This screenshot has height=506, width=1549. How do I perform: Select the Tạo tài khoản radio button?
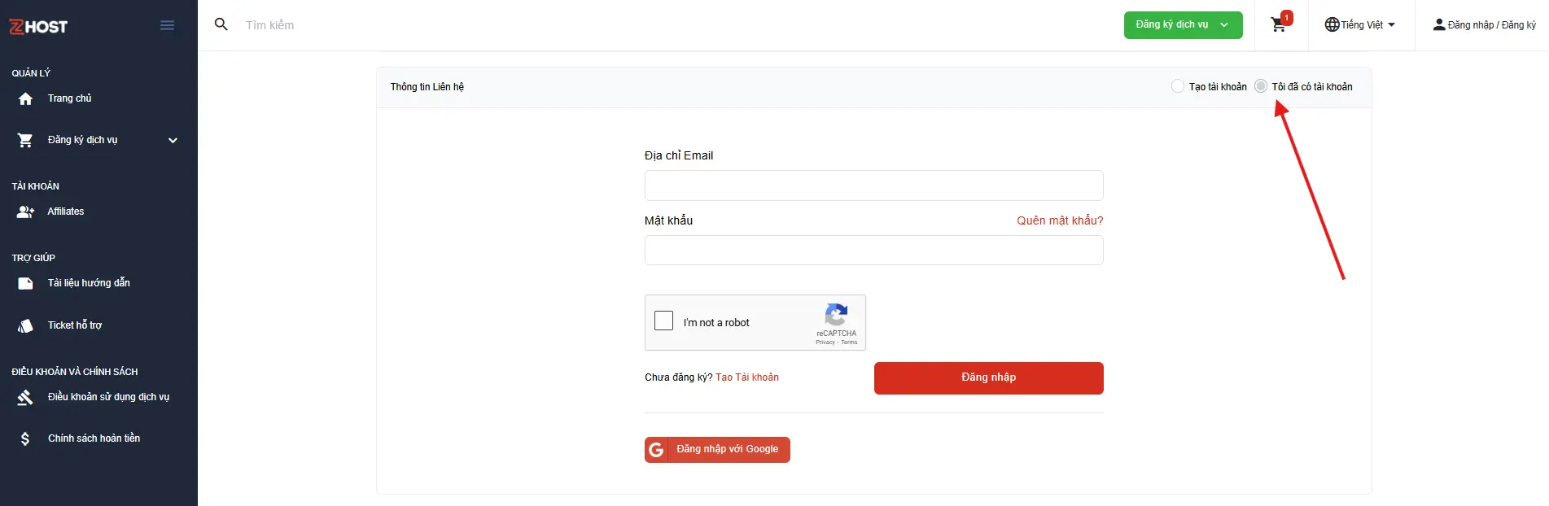(1177, 86)
